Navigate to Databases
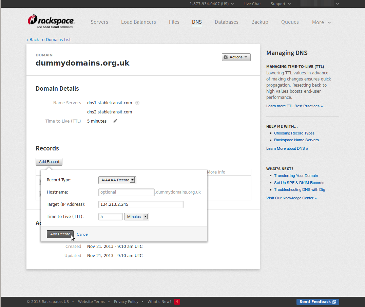 click(227, 22)
